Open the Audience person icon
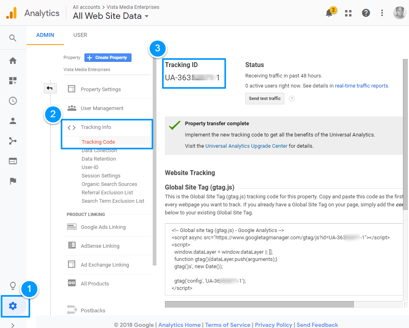The height and width of the screenshot is (328, 409). (x=13, y=120)
